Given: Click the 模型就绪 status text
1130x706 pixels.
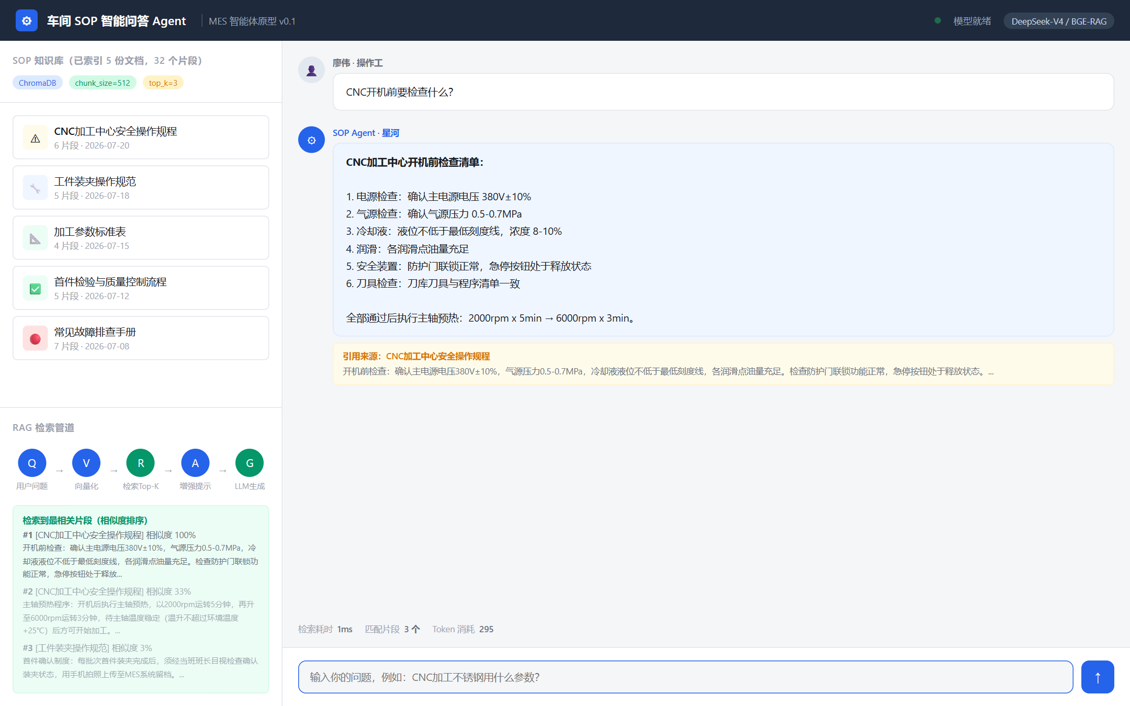Looking at the screenshot, I should coord(972,21).
